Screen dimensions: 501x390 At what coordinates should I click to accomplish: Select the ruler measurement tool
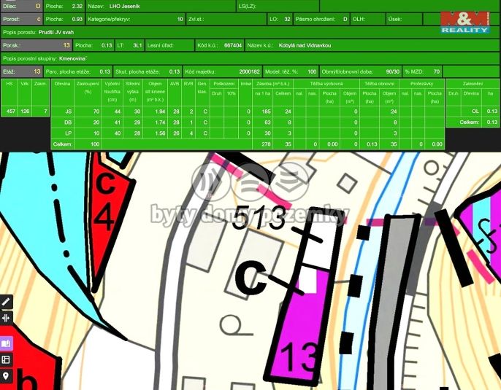pyautogui.click(x=6, y=302)
